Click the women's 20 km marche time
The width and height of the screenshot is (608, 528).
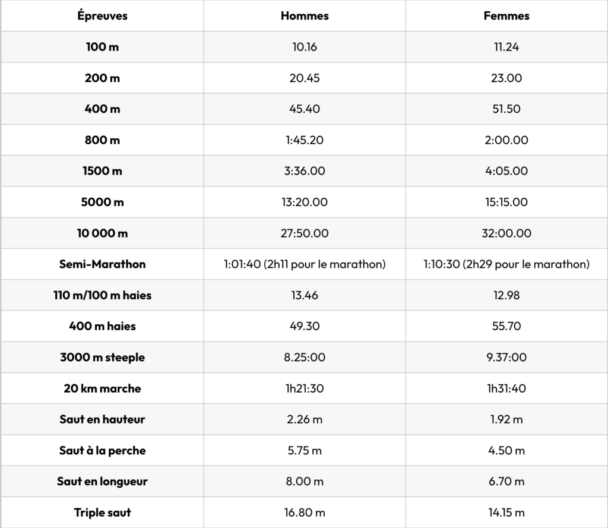tap(506, 388)
